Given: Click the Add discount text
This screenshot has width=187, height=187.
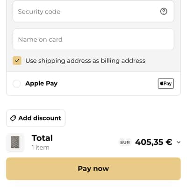Looking at the screenshot, I should (40, 118).
